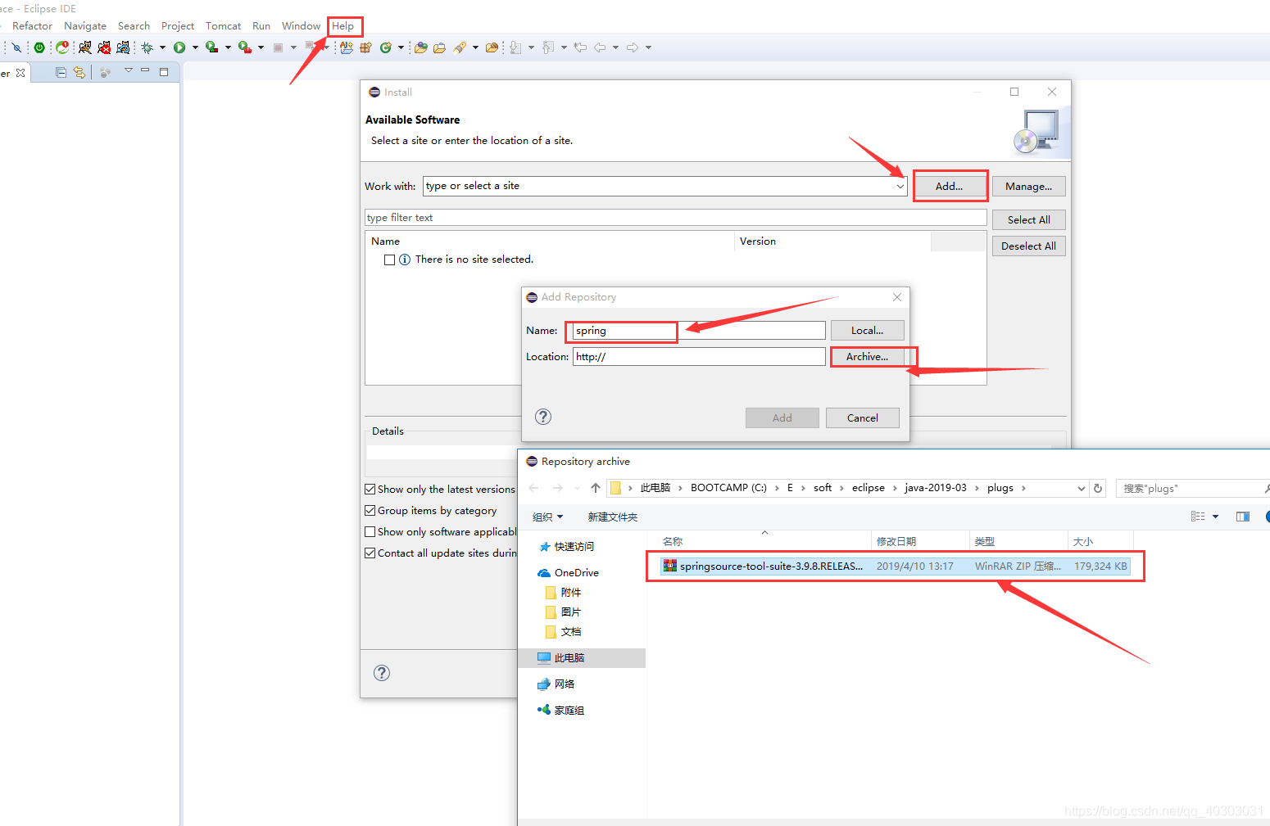Open the view options dropdown in file dialog
The width and height of the screenshot is (1270, 826).
tap(1215, 517)
